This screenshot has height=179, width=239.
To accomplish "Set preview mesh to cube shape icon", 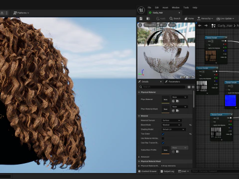I will pos(190,77).
